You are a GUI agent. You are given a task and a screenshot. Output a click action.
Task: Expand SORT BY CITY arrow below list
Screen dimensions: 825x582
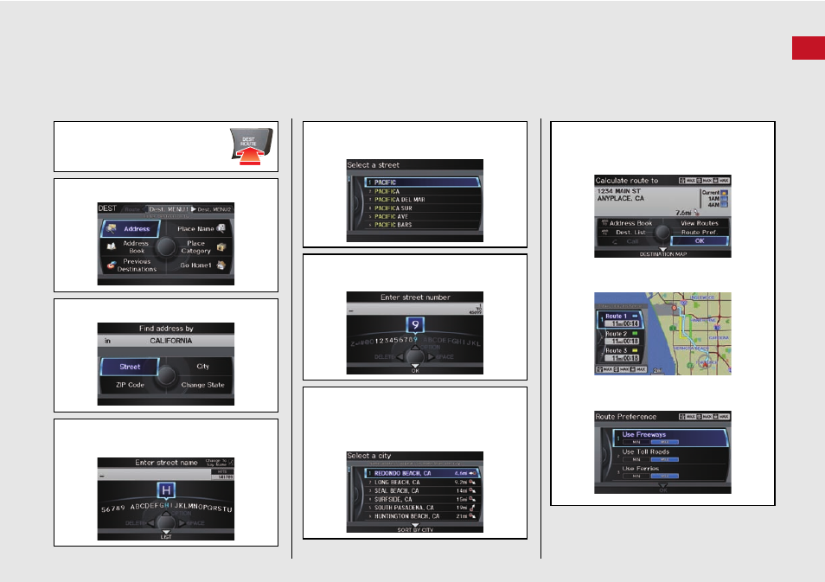point(415,525)
